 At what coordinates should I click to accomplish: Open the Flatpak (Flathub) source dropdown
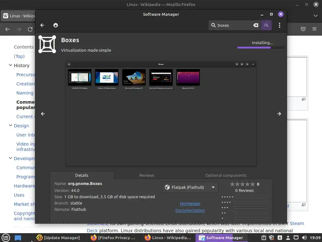(190, 187)
